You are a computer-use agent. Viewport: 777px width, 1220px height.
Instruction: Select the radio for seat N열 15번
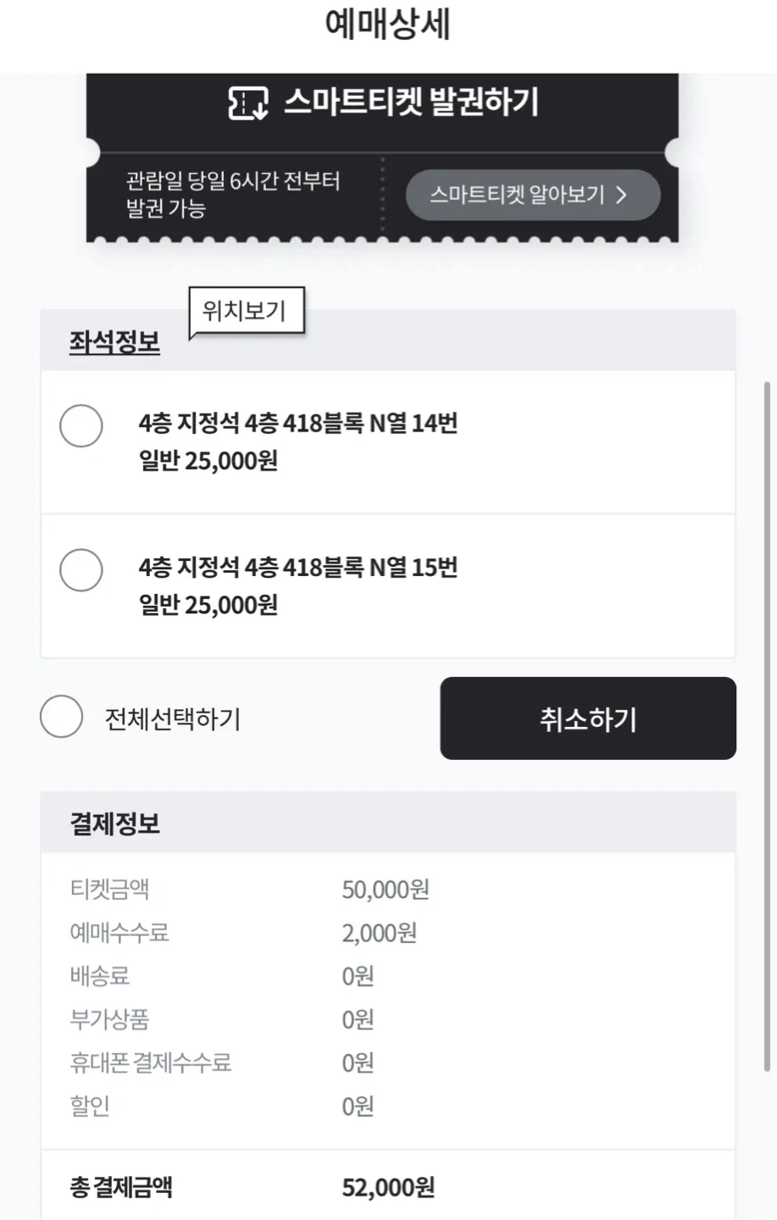pos(81,569)
